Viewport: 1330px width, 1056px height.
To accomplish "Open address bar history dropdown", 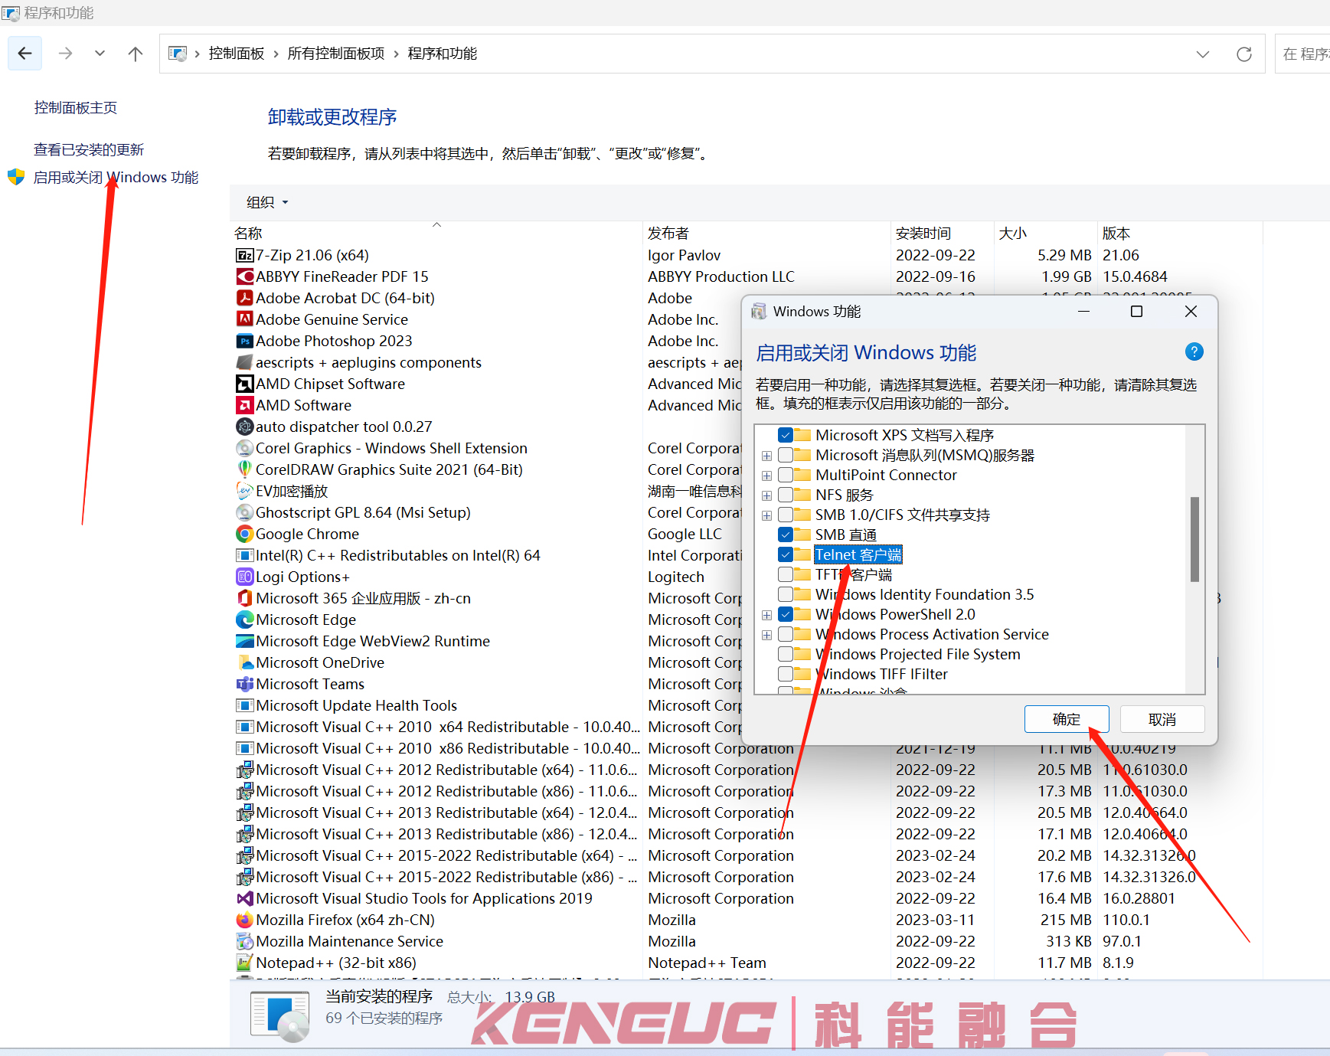I will pyautogui.click(x=1203, y=54).
